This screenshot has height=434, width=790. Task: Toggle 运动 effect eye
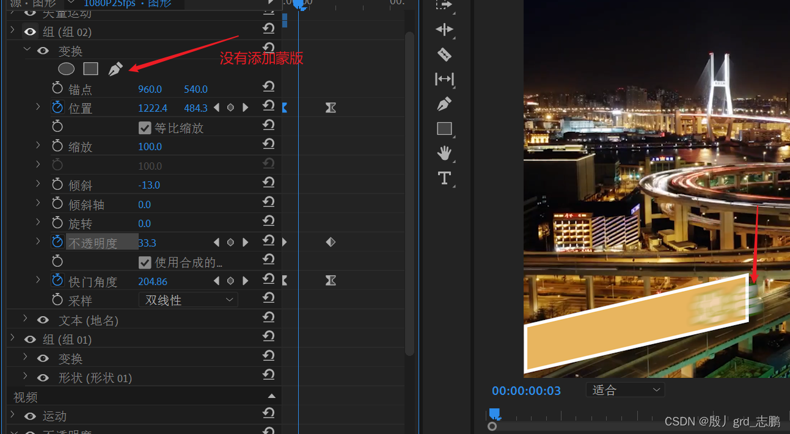click(30, 416)
